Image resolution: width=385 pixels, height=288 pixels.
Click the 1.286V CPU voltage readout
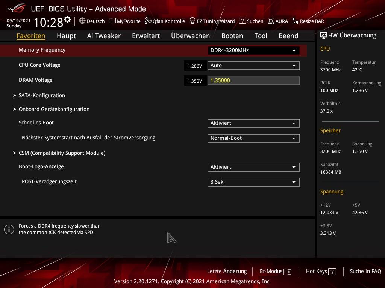[x=195, y=66]
